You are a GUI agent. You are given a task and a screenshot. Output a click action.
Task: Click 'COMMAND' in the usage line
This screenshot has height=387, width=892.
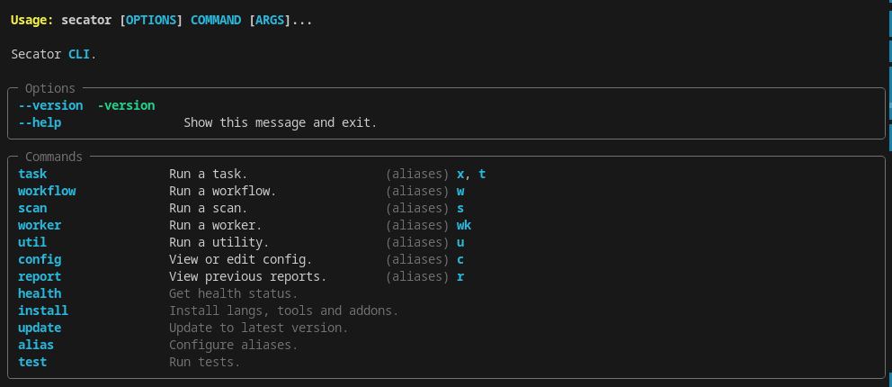click(x=216, y=21)
